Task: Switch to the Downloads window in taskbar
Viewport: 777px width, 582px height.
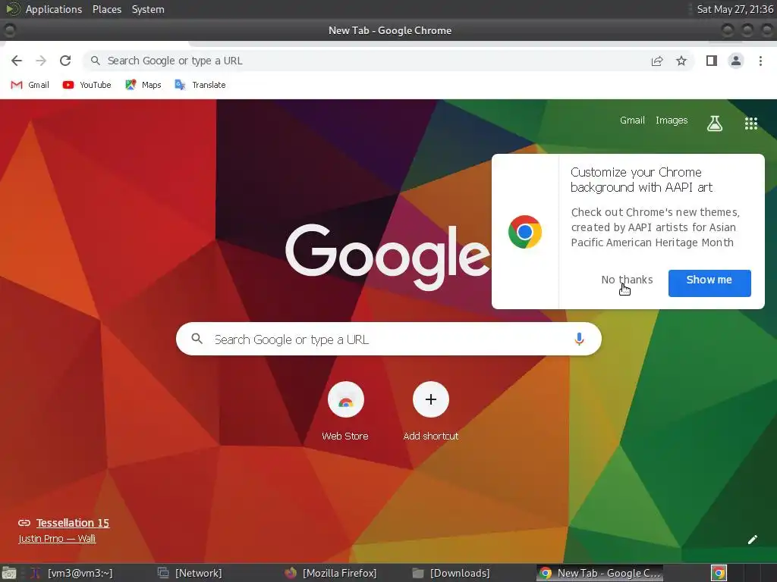Action: (x=451, y=573)
